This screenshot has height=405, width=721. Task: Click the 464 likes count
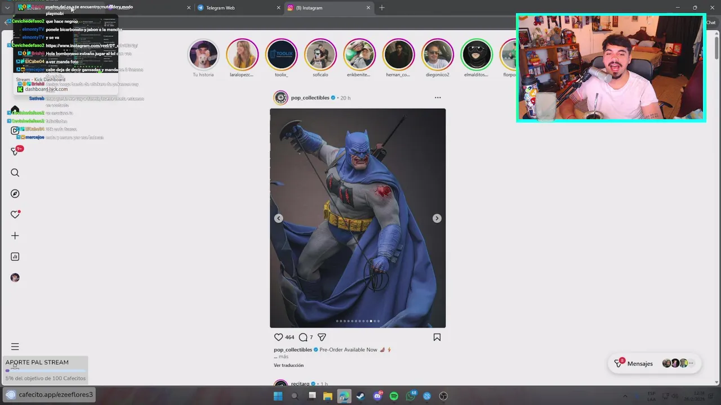290,337
